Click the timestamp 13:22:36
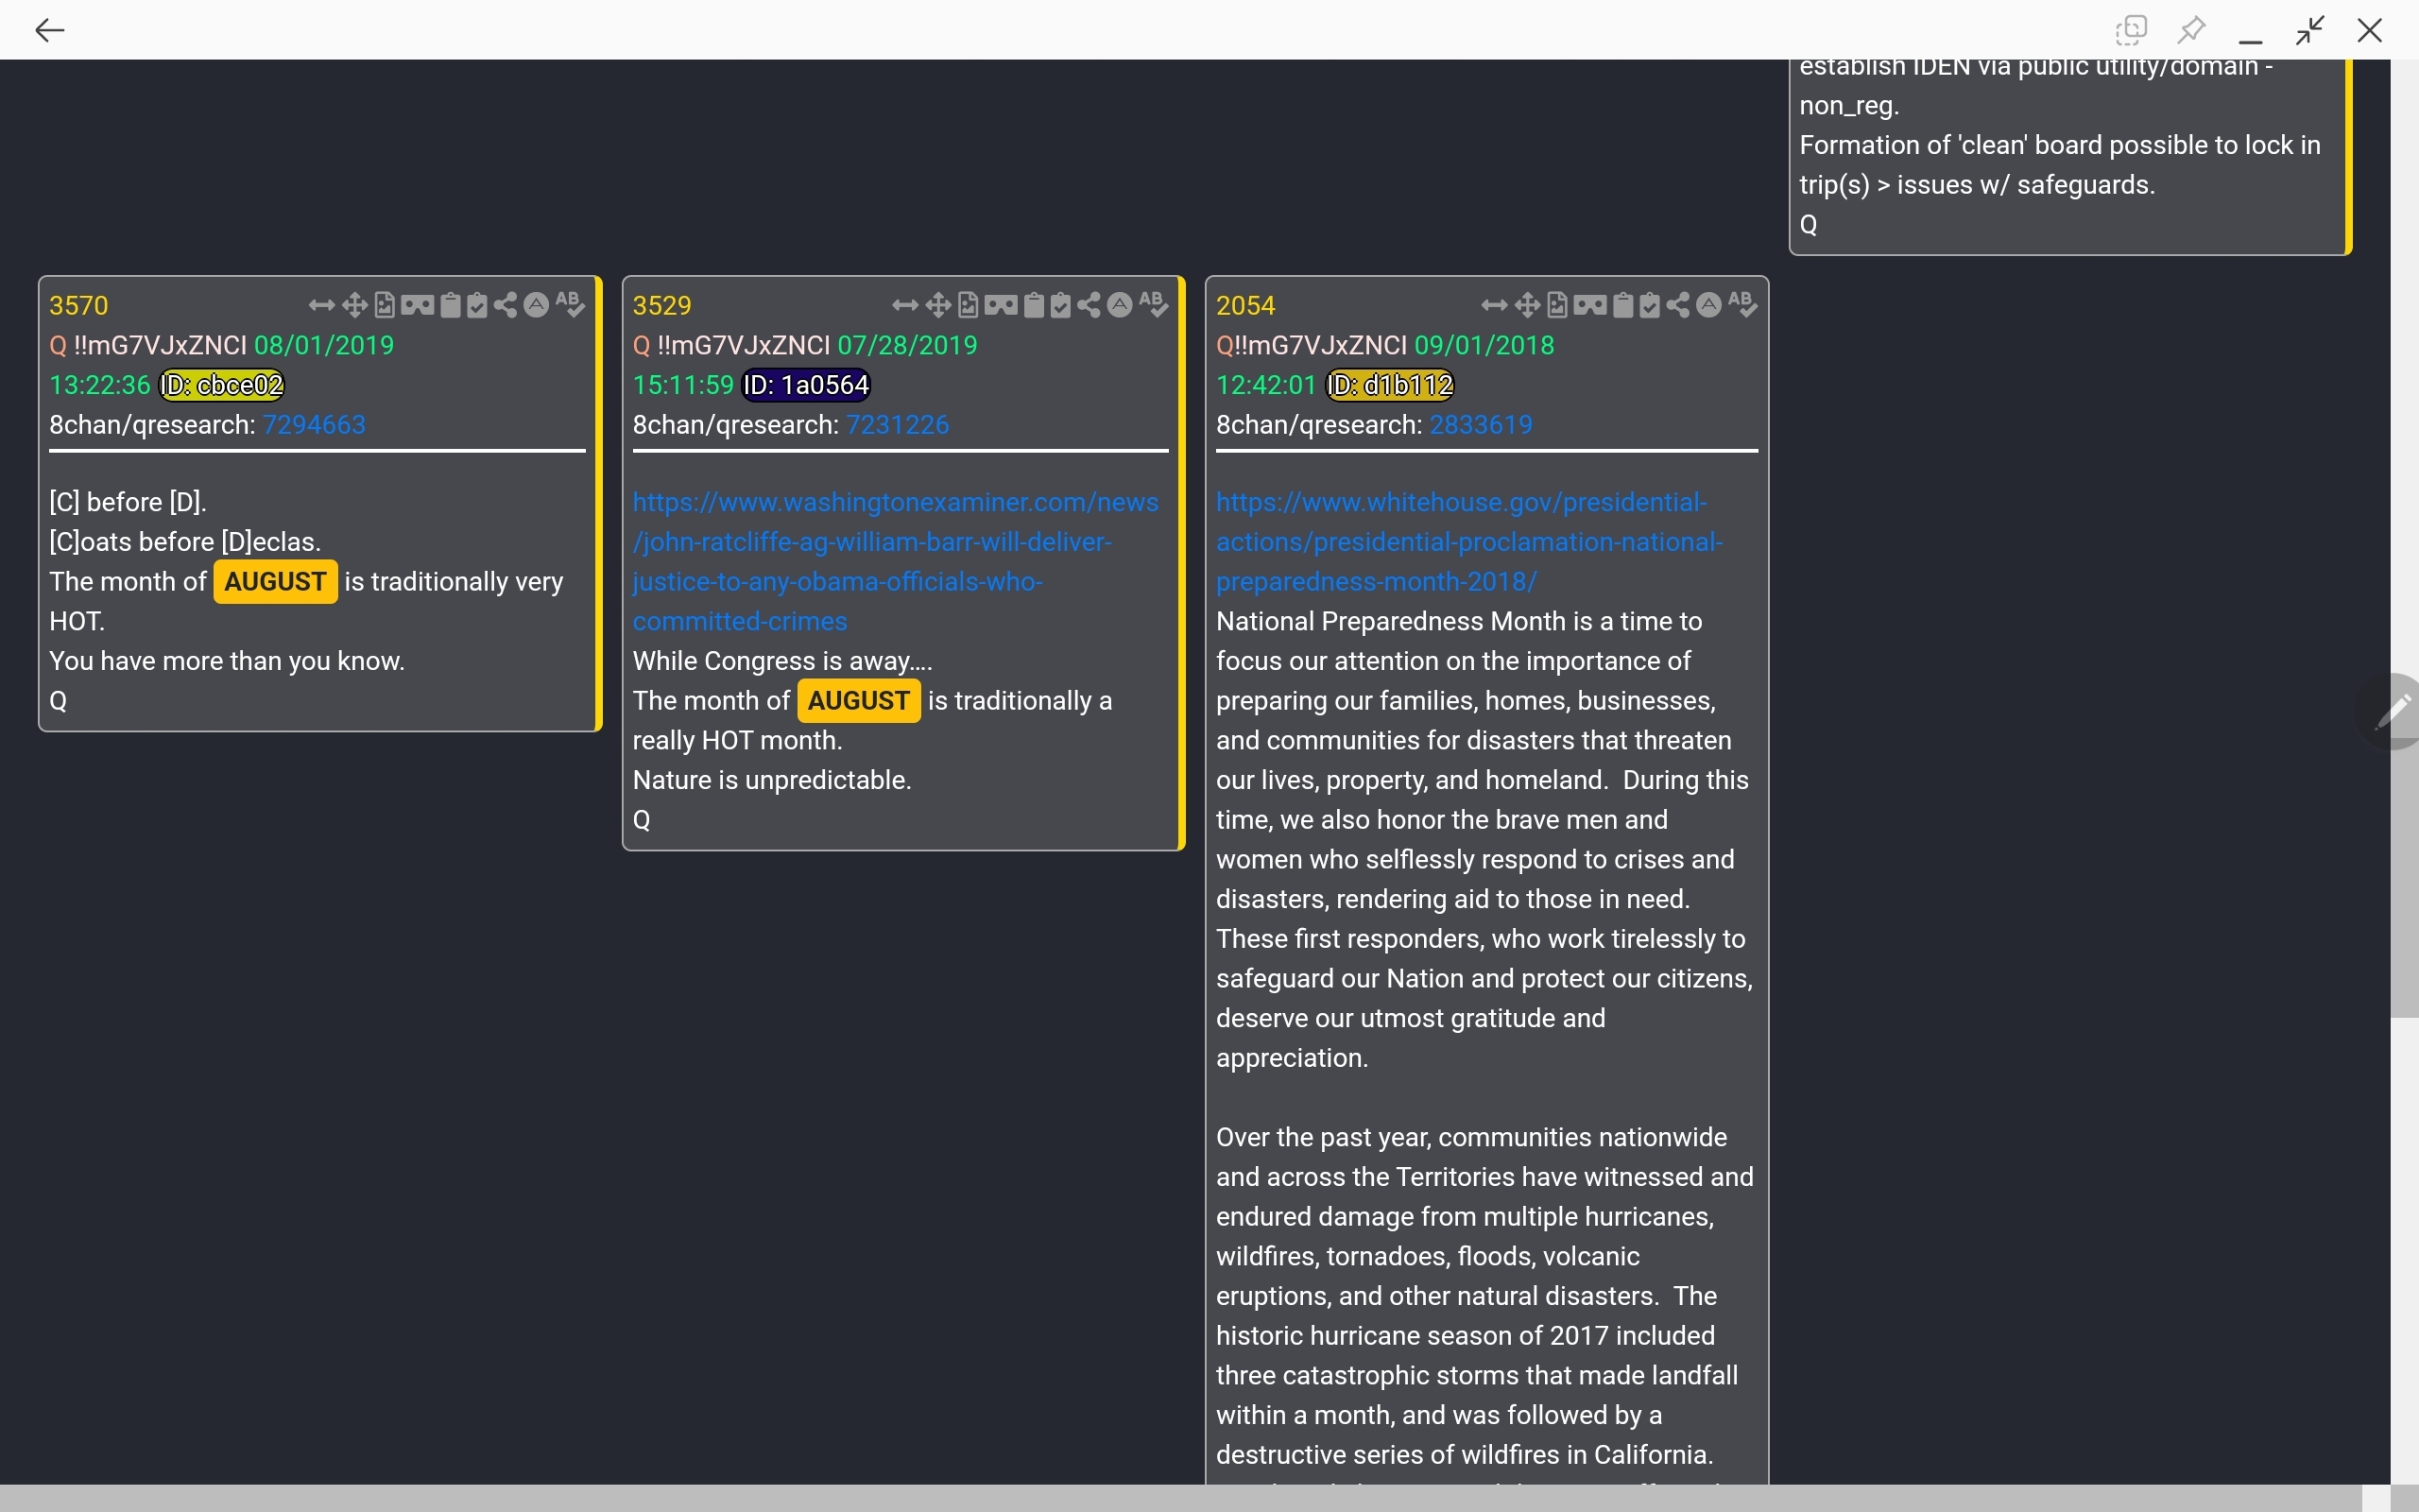The height and width of the screenshot is (1512, 2419). [x=100, y=385]
